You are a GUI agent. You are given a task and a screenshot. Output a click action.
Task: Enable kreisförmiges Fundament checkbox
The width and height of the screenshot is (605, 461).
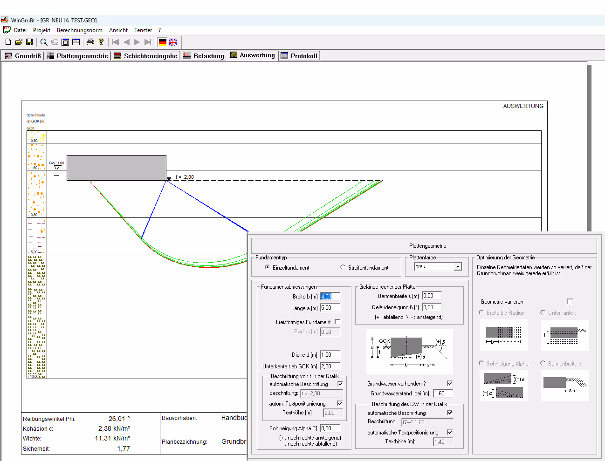pos(337,322)
